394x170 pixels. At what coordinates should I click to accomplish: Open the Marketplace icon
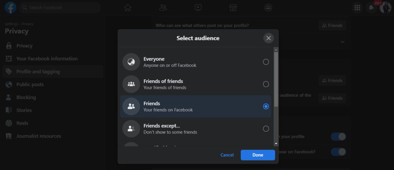point(233,8)
